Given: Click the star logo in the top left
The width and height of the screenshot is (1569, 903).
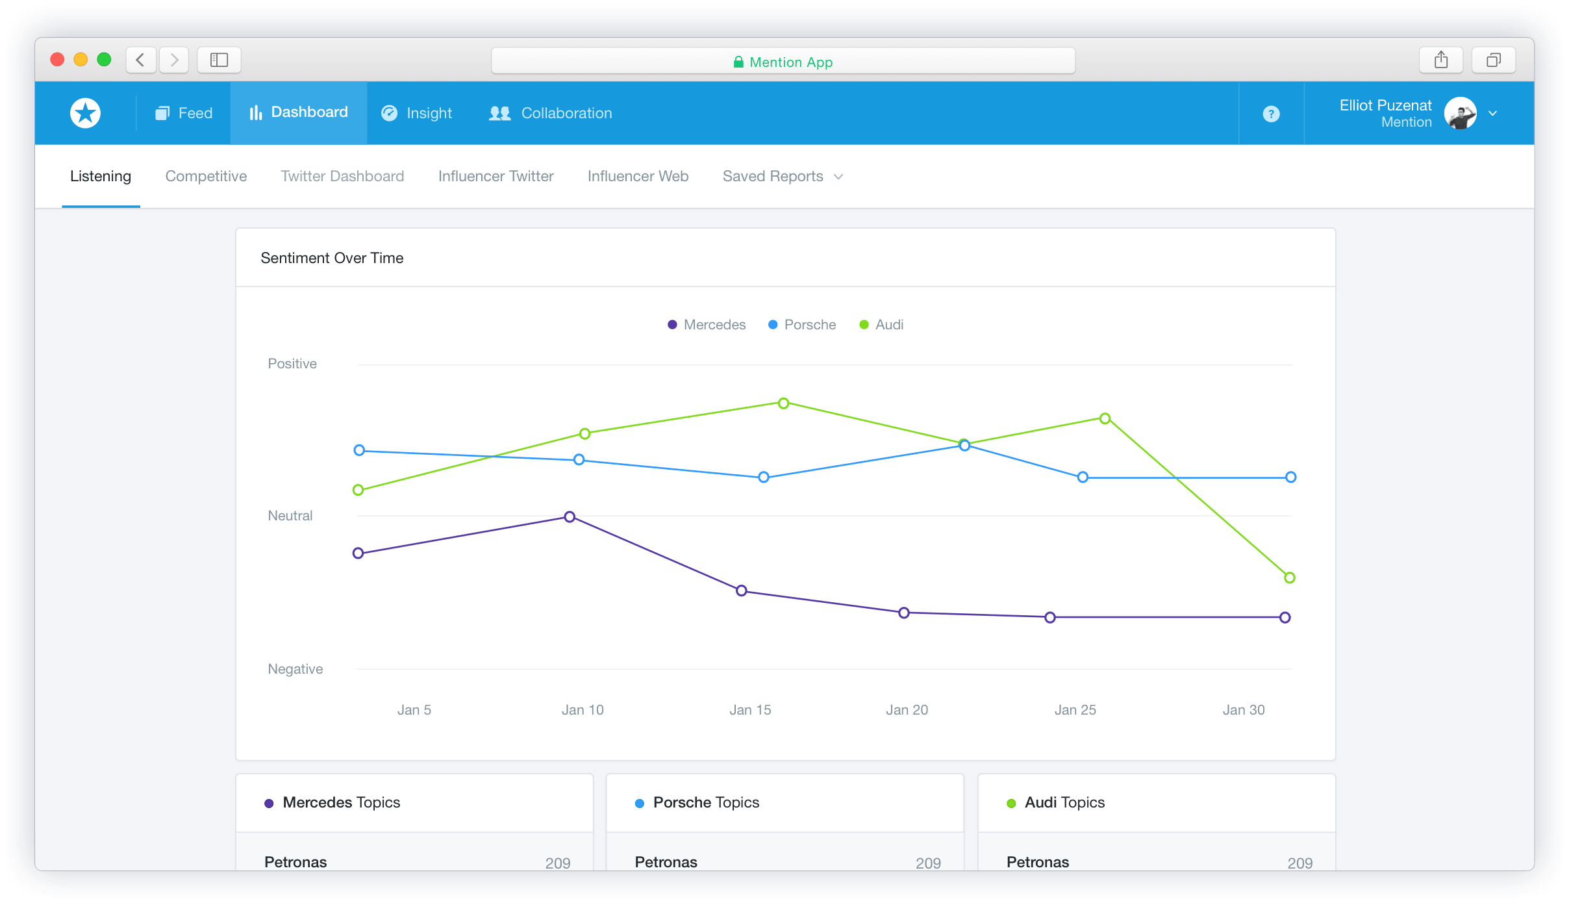Looking at the screenshot, I should pos(84,112).
